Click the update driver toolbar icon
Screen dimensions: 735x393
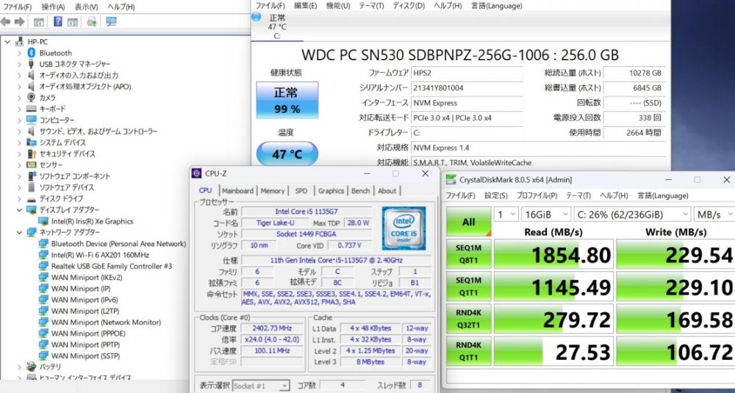click(x=92, y=21)
